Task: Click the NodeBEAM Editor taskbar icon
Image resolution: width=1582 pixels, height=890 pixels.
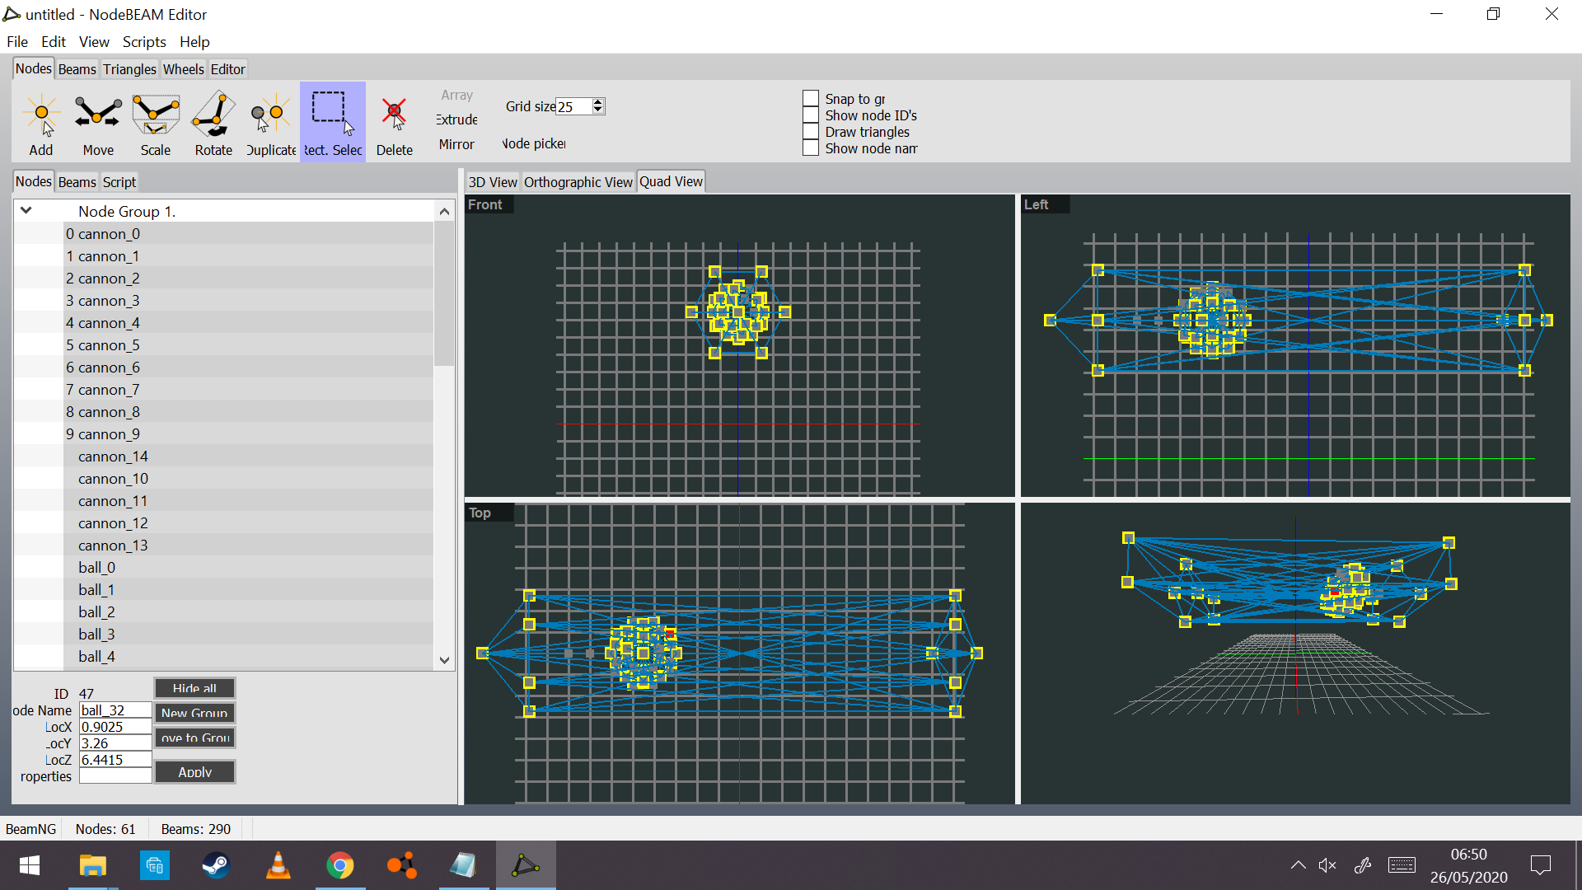Action: [525, 865]
